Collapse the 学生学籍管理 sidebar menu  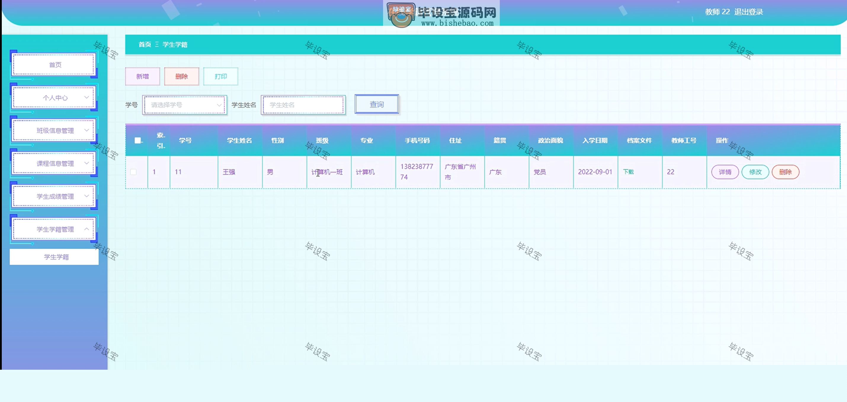pyautogui.click(x=54, y=229)
